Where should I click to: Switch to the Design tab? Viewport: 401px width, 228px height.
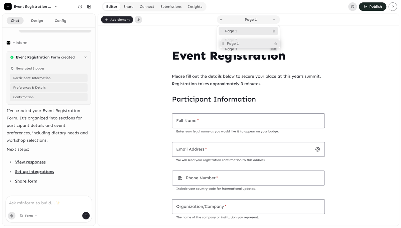pos(37,21)
